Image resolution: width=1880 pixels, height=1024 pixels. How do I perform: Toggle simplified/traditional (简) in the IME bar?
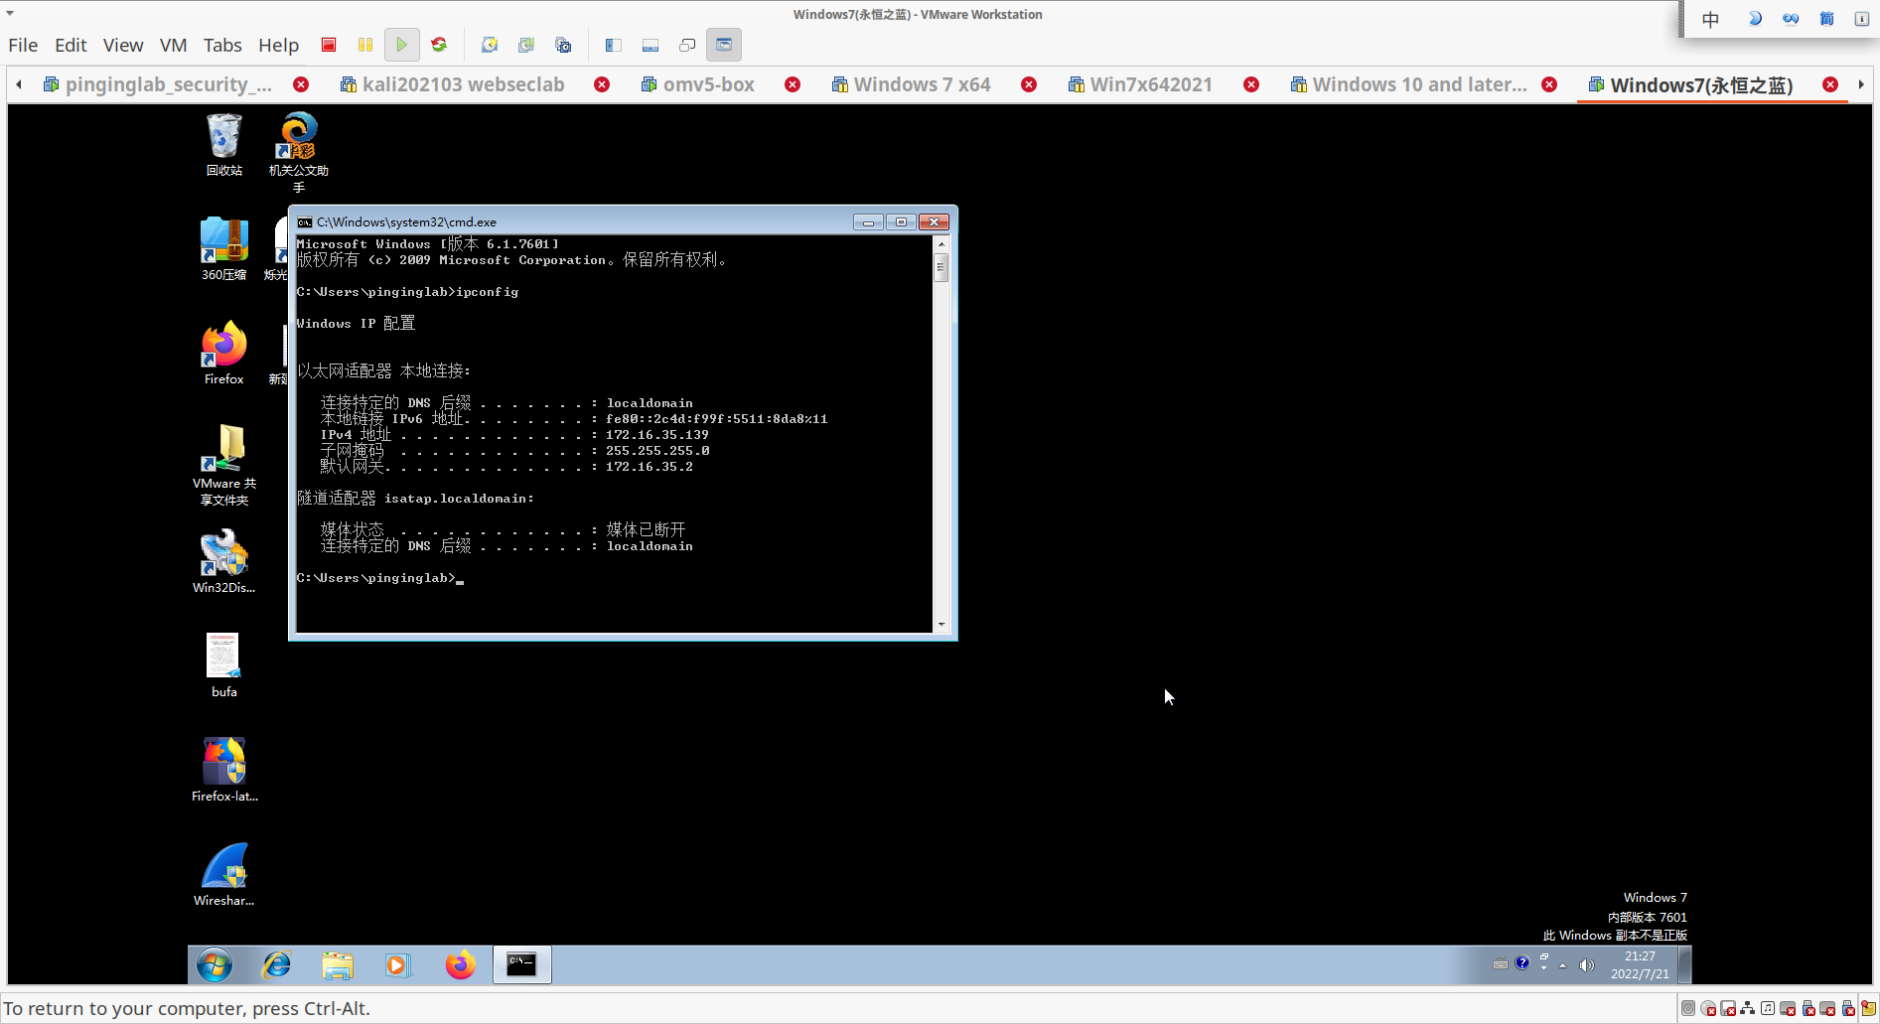1826,19
